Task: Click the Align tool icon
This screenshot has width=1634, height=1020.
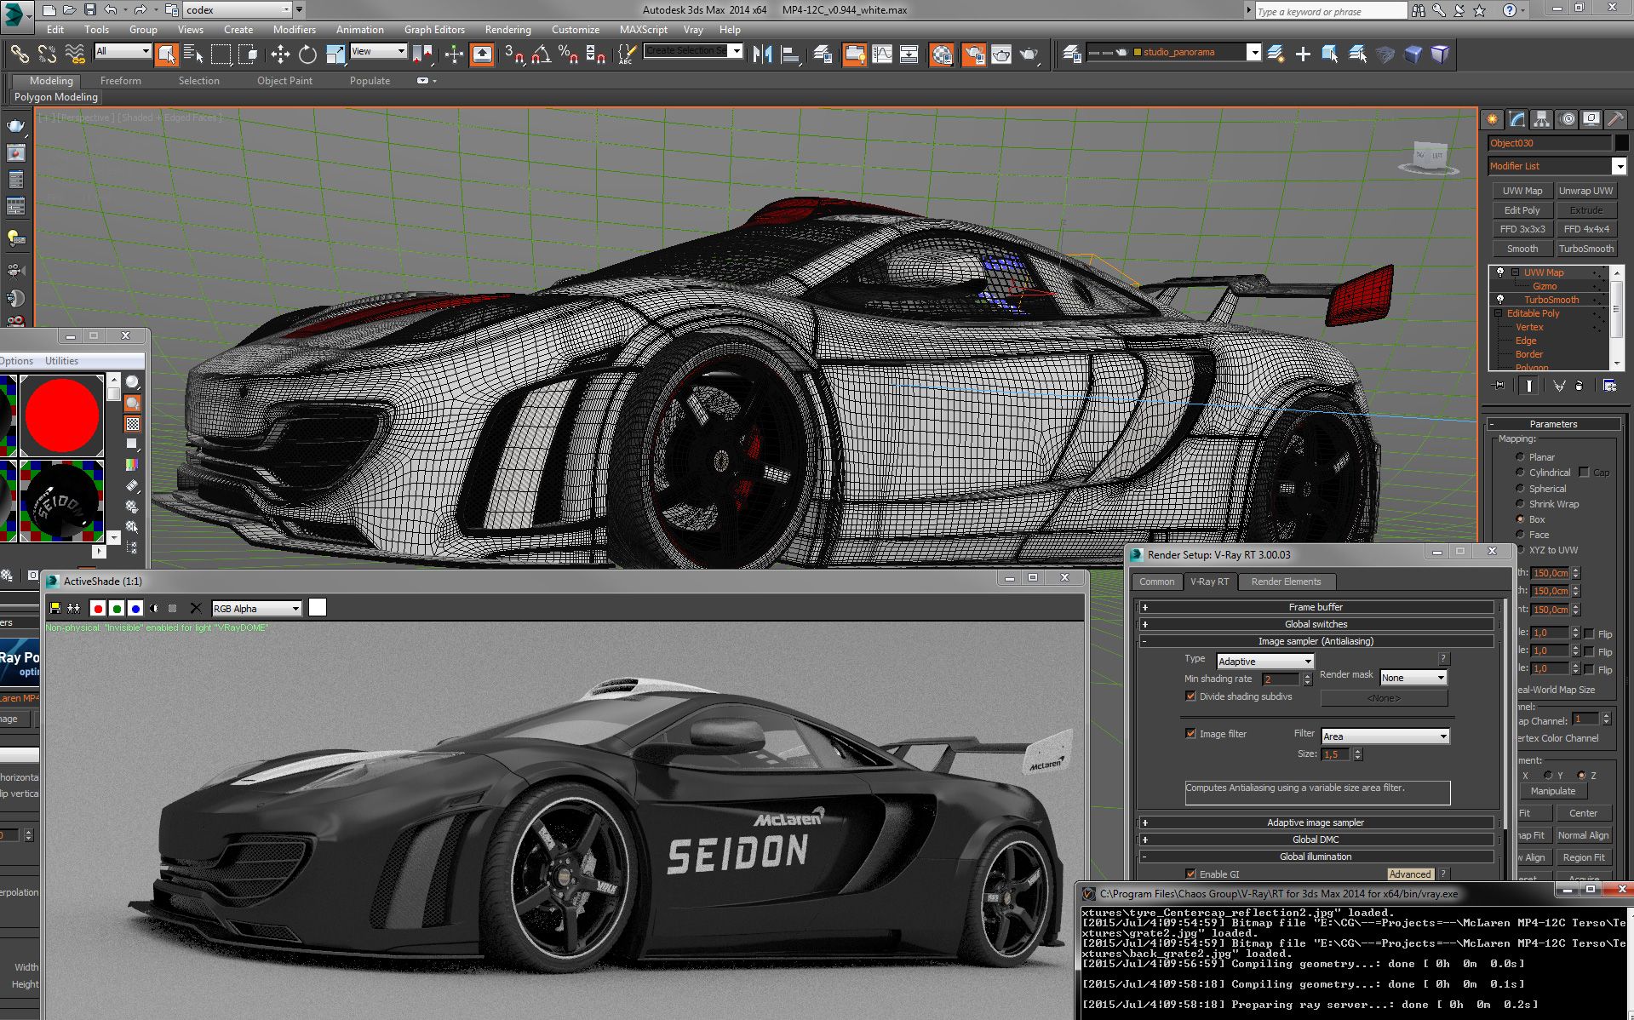Action: [x=790, y=54]
